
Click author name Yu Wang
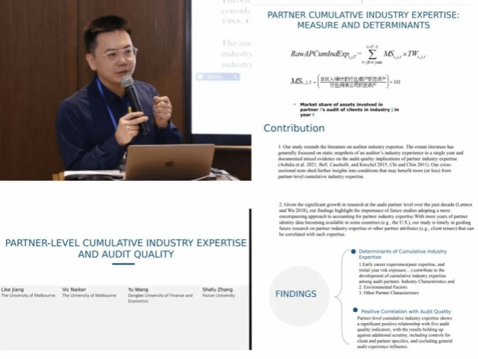[137, 289]
